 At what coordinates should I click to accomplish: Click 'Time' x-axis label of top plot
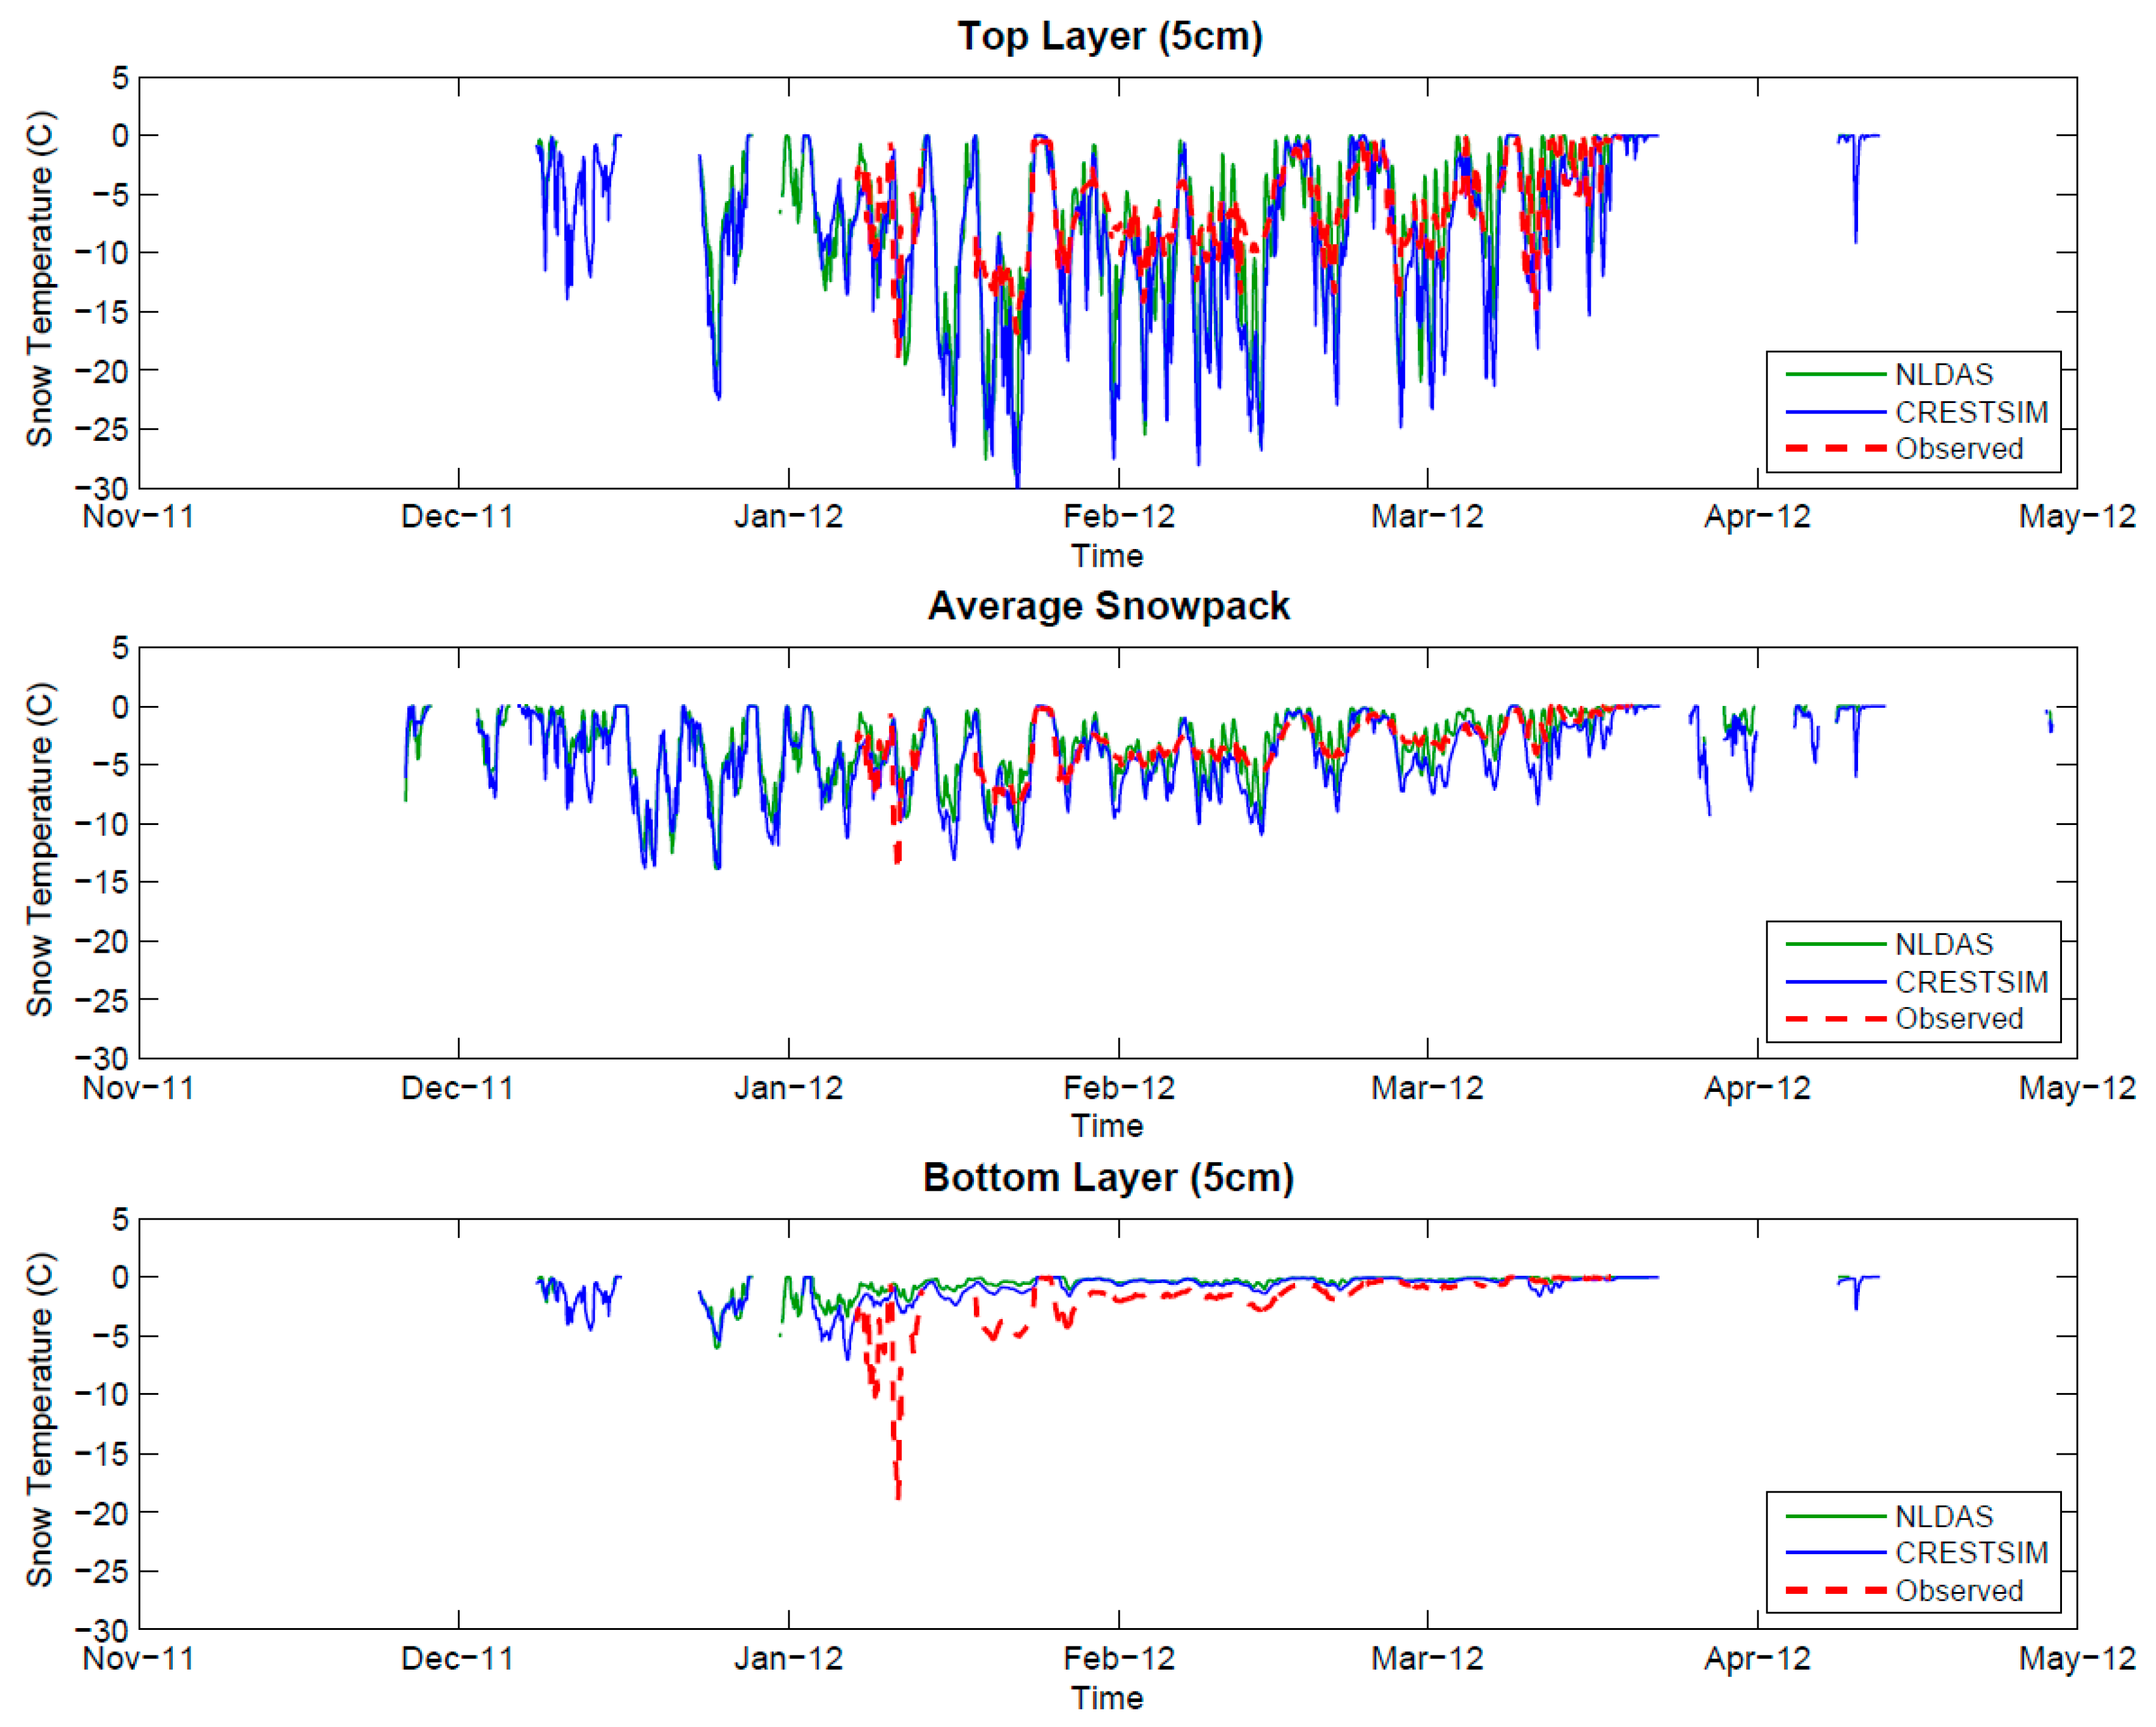1107,556
